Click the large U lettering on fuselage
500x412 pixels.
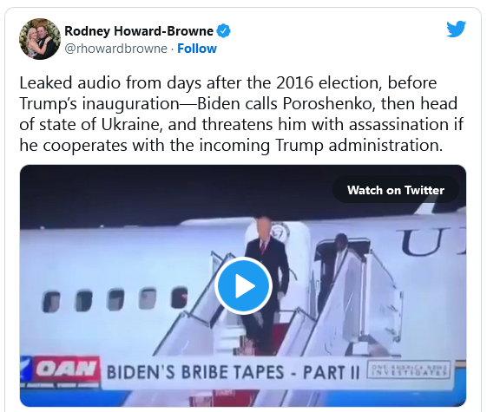tap(422, 244)
